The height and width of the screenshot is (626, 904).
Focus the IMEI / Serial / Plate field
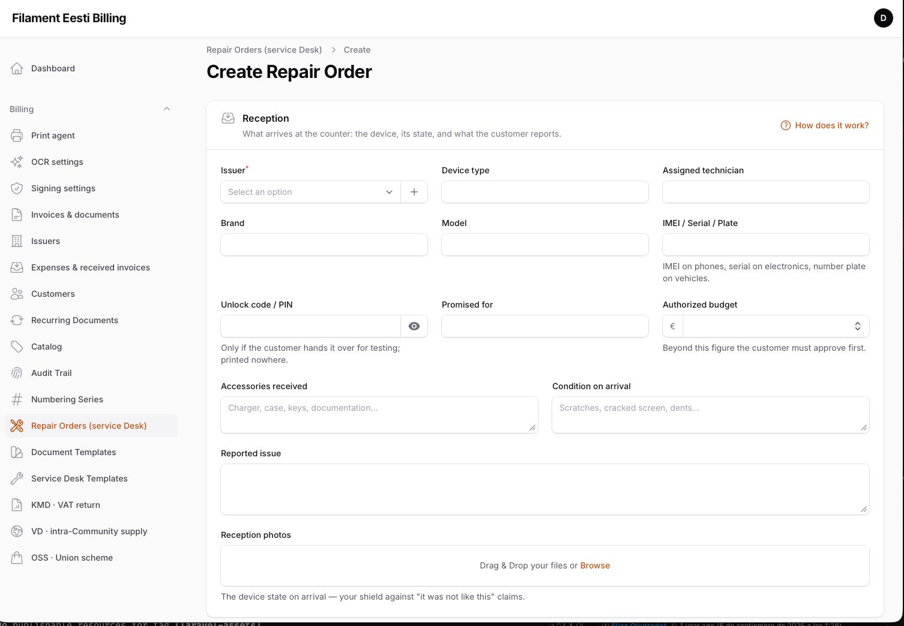tap(766, 245)
